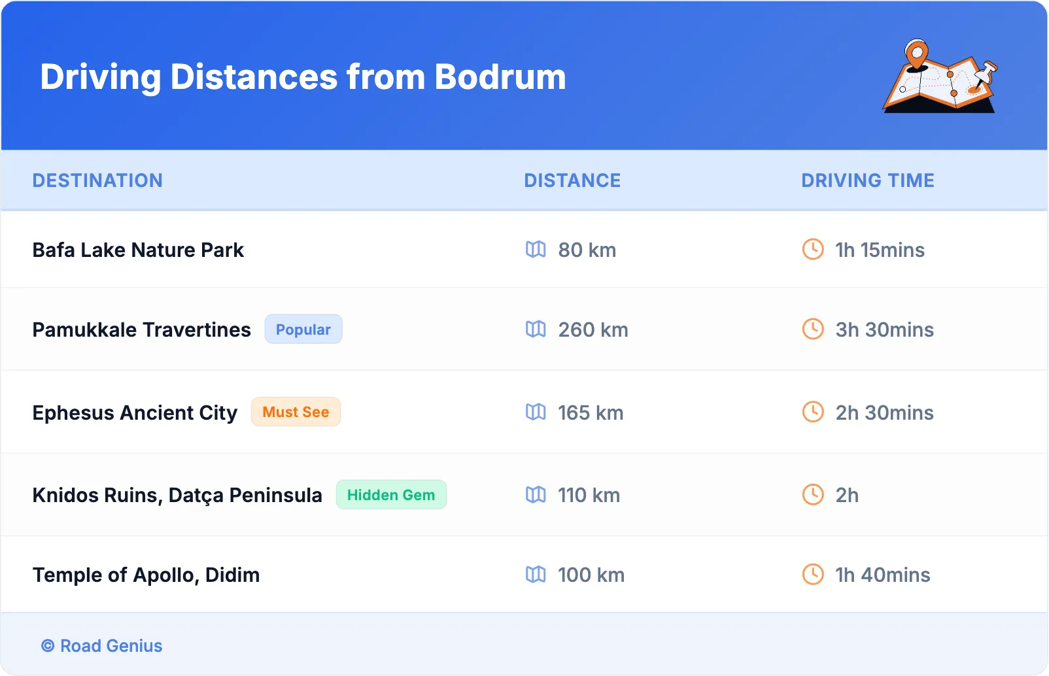This screenshot has width=1049, height=676.
Task: Click the 1h 40mins driving time
Action: point(883,575)
